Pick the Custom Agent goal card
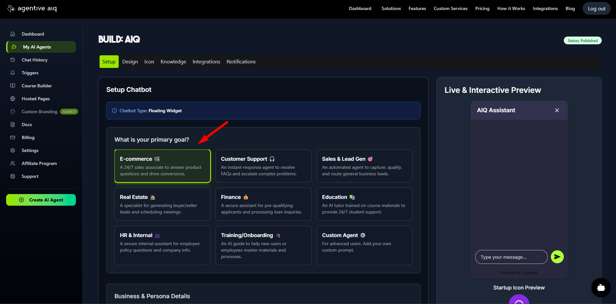 pyautogui.click(x=364, y=245)
